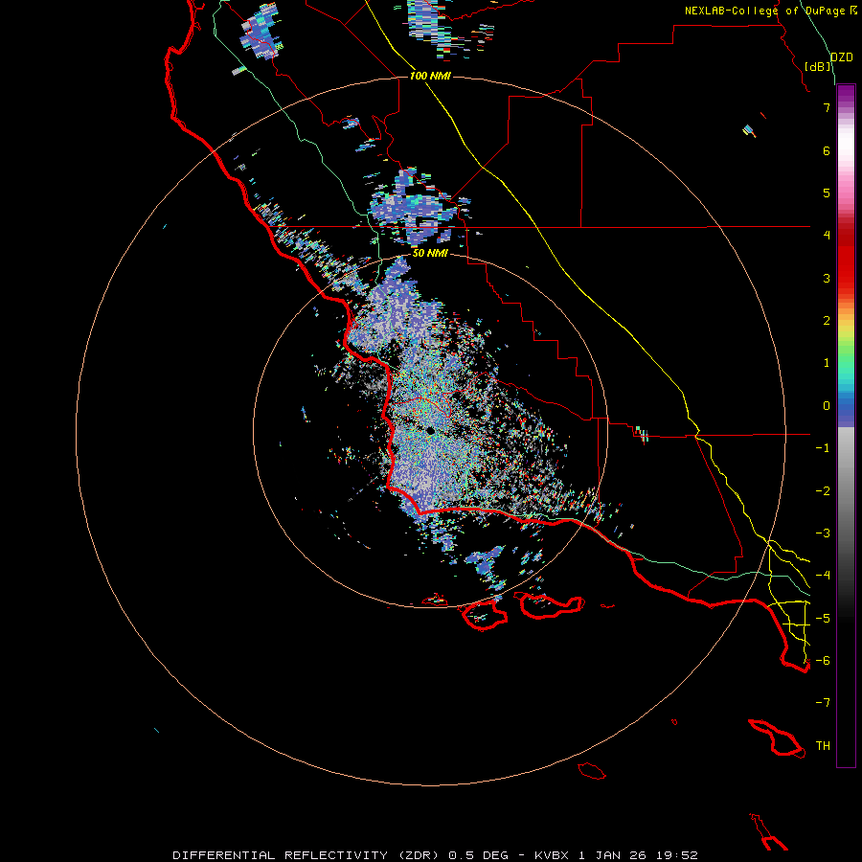Click the 6 value on the dB scale

pos(827,150)
